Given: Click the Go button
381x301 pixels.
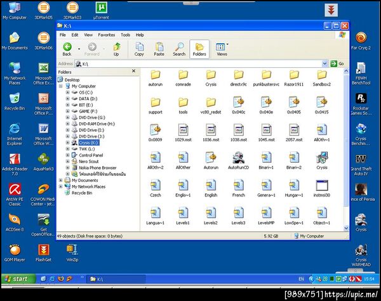Looking at the screenshot, I should click(x=337, y=63).
